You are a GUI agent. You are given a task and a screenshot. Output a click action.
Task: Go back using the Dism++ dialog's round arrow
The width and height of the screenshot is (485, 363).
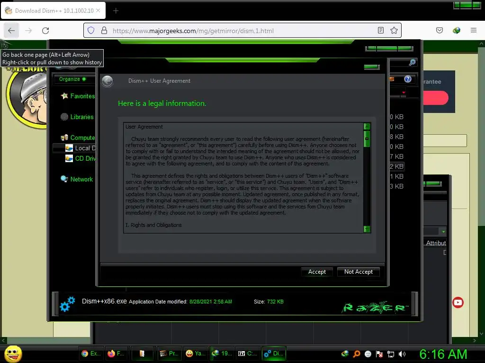click(x=108, y=81)
